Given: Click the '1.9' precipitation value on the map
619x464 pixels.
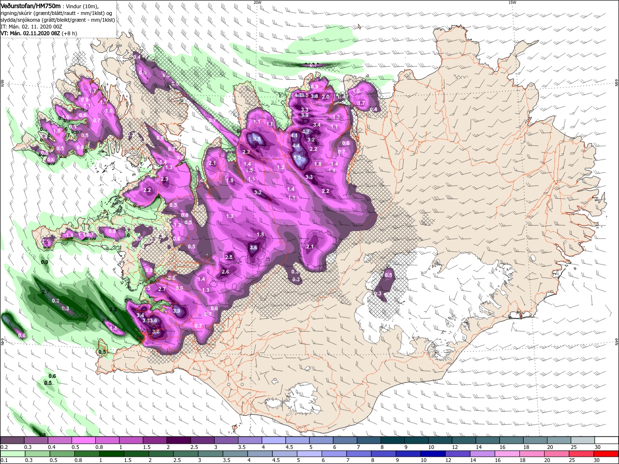Looking at the screenshot, I should (230, 180).
